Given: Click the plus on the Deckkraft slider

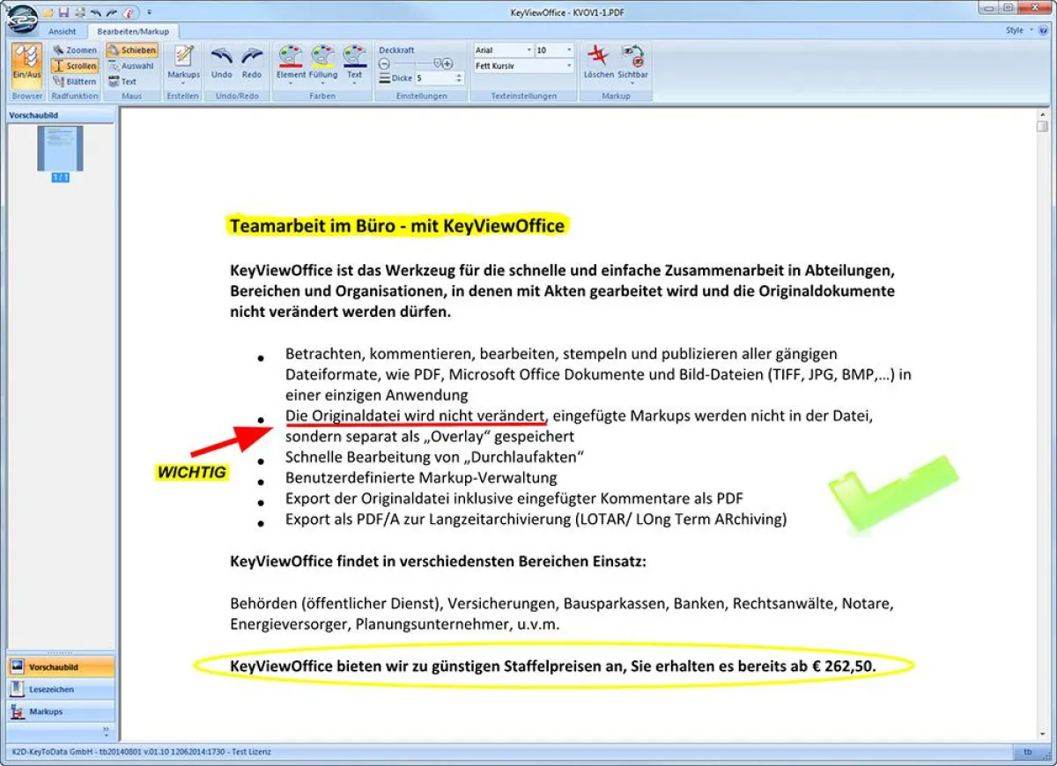Looking at the screenshot, I should click(x=447, y=63).
